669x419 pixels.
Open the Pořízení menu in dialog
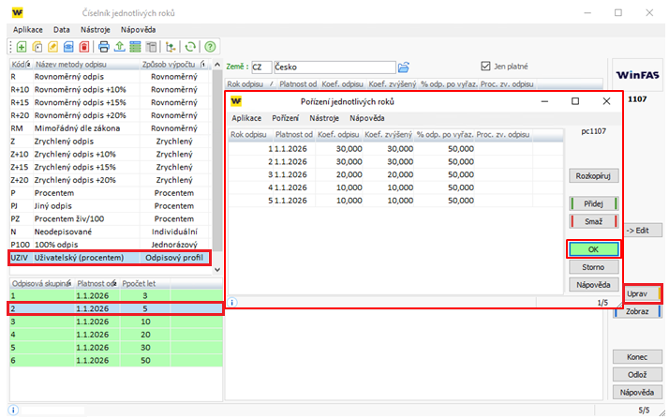(x=286, y=118)
